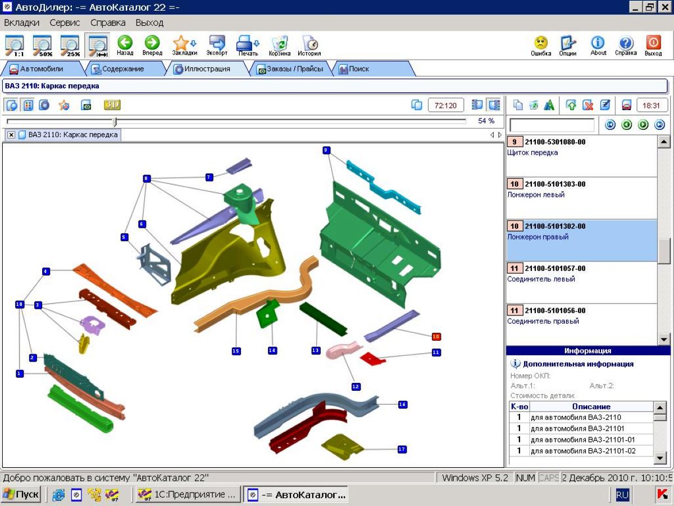The image size is (674, 506).
Task: Open the Пуск start menu
Action: tap(21, 495)
